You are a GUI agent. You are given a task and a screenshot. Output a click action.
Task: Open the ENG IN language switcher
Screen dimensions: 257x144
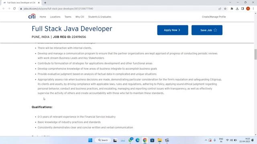221,140
